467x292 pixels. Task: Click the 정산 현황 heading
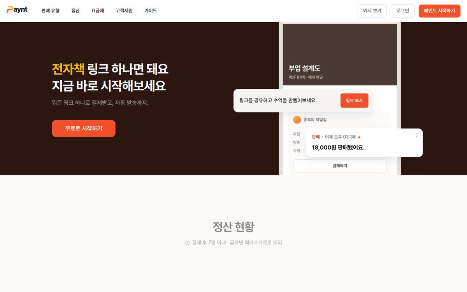233,227
